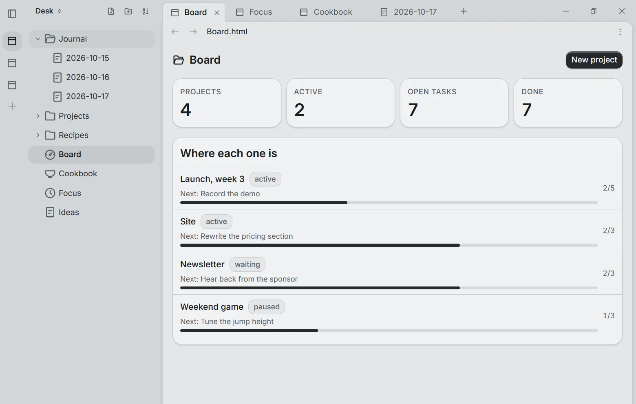Open the 2026-10-16 journal note
Viewport: 636px width, 404px height.
pyautogui.click(x=91, y=77)
